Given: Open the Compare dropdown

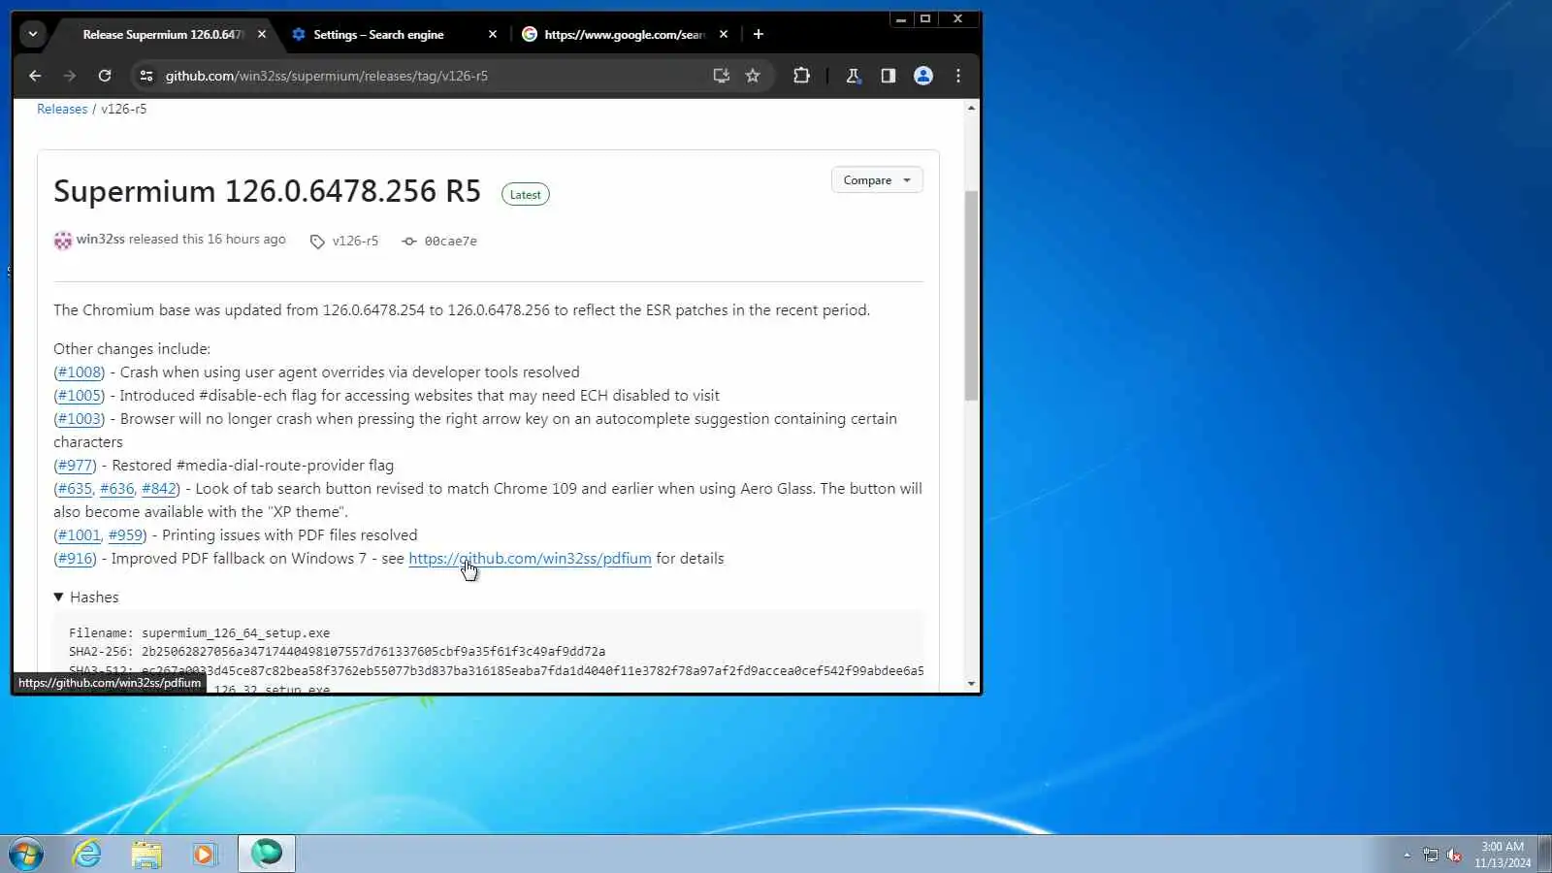Looking at the screenshot, I should pos(877,180).
